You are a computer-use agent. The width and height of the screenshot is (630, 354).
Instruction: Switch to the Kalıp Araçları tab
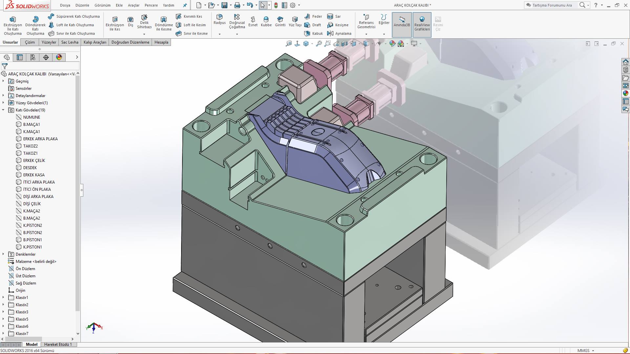tap(95, 42)
